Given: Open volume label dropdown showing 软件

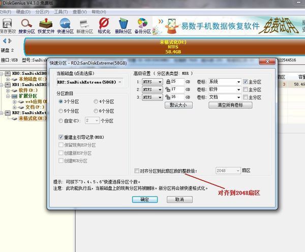Looking at the screenshot, I should point(225,89).
